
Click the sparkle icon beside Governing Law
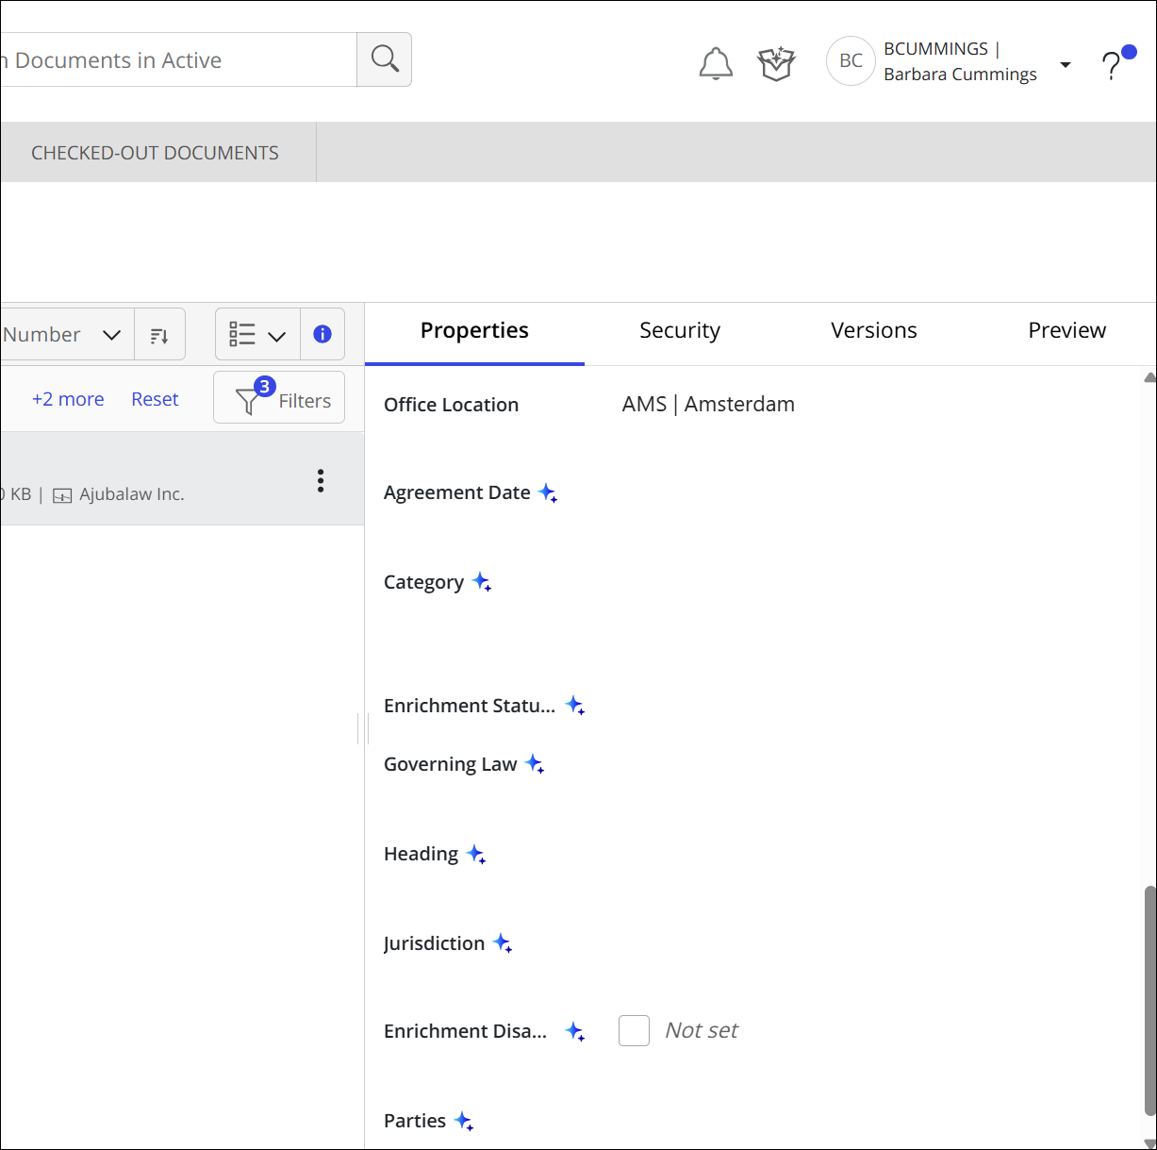tap(535, 764)
